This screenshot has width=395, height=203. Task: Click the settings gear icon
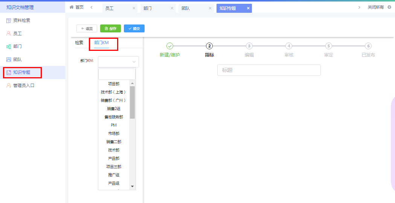click(389, 7)
